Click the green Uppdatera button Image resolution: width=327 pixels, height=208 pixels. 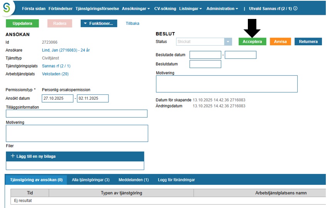pos(22,24)
